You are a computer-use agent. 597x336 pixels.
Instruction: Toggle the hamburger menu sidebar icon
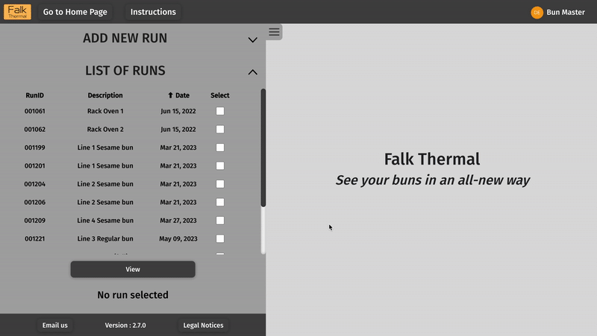pyautogui.click(x=274, y=32)
